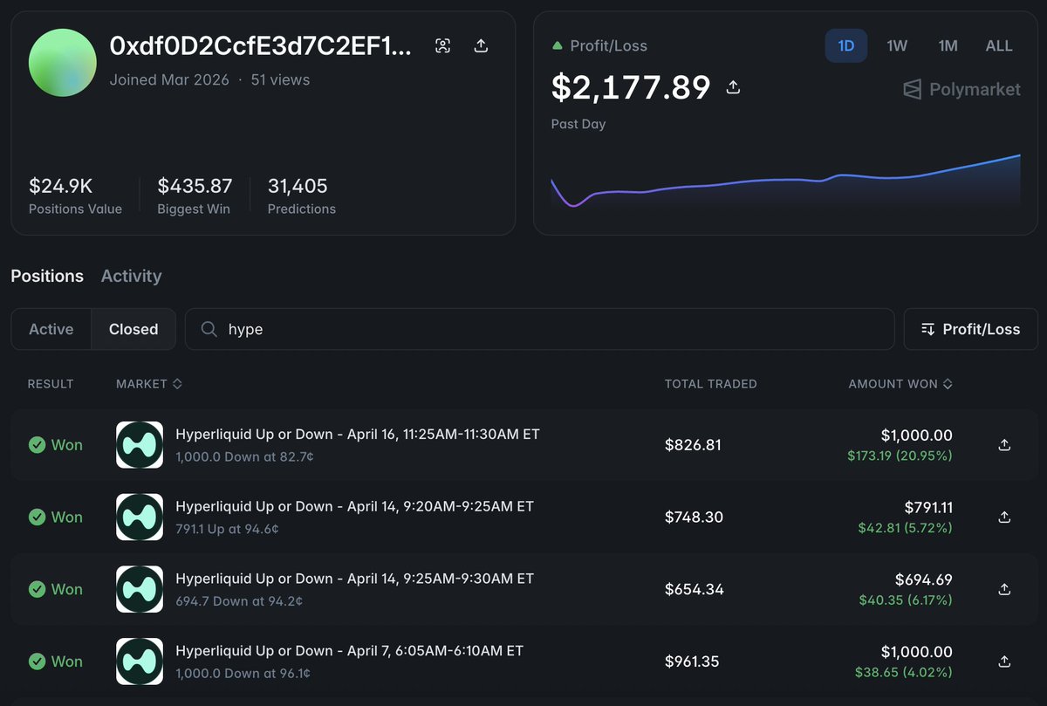
Task: Click the Polymarket logo on the chart
Action: (961, 89)
